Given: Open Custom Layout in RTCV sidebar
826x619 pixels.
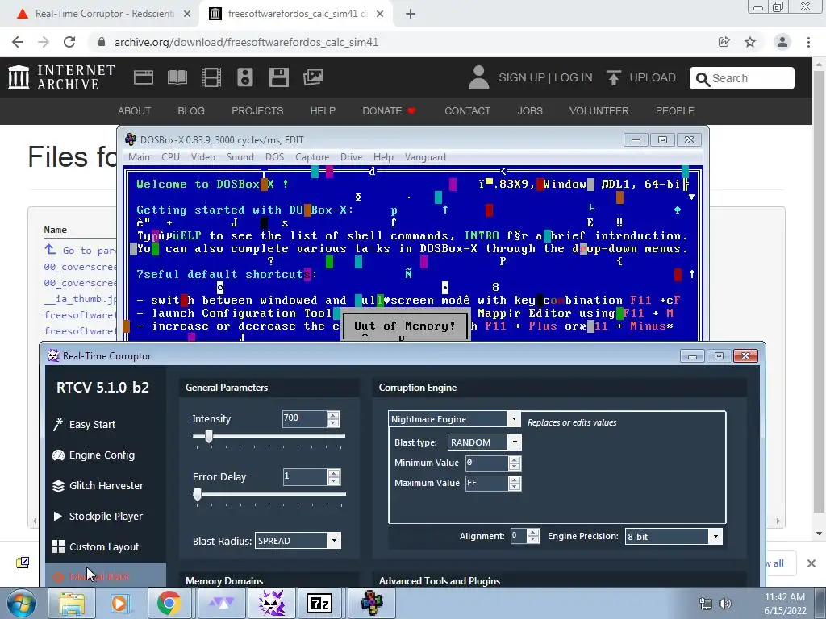Looking at the screenshot, I should [96, 546].
